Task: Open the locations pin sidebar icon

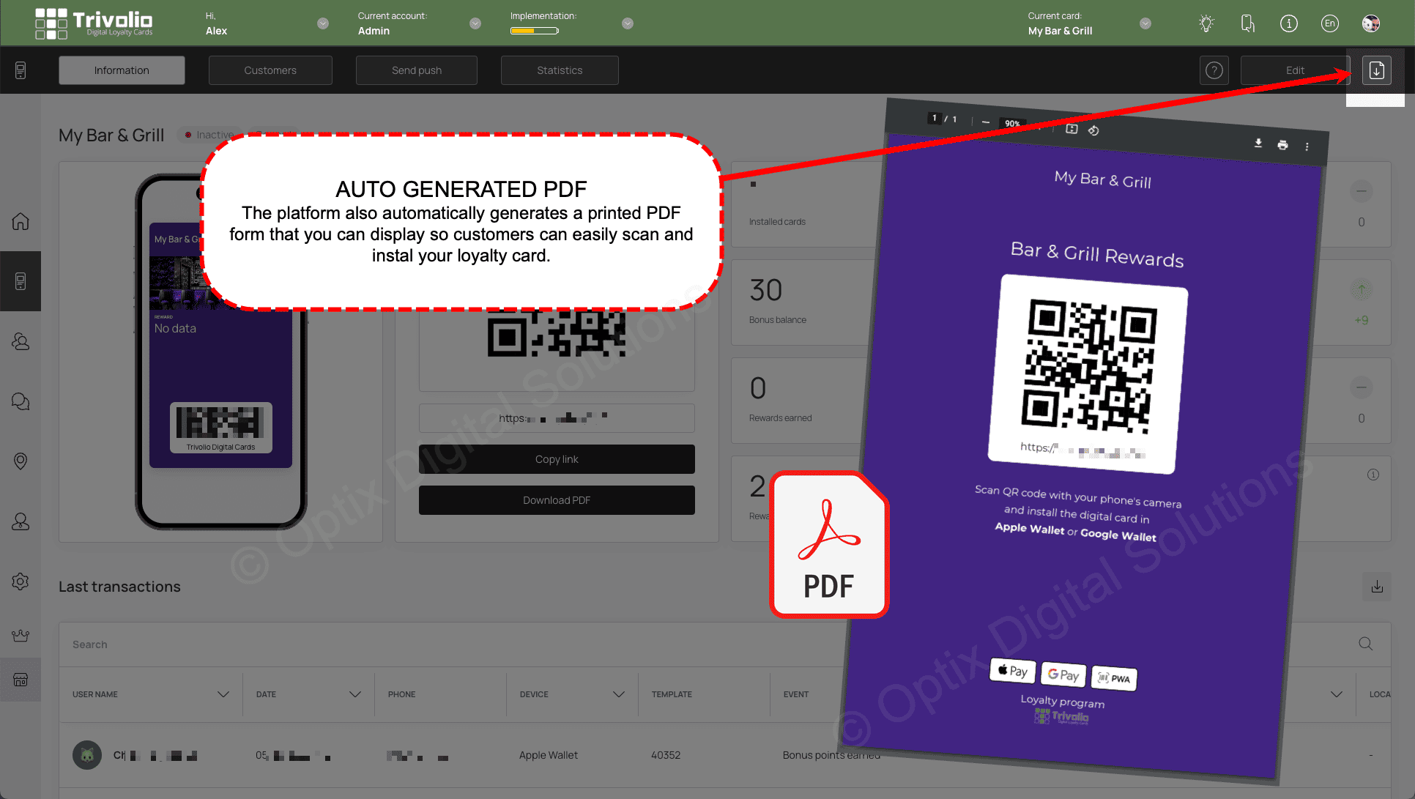Action: pyautogui.click(x=21, y=461)
